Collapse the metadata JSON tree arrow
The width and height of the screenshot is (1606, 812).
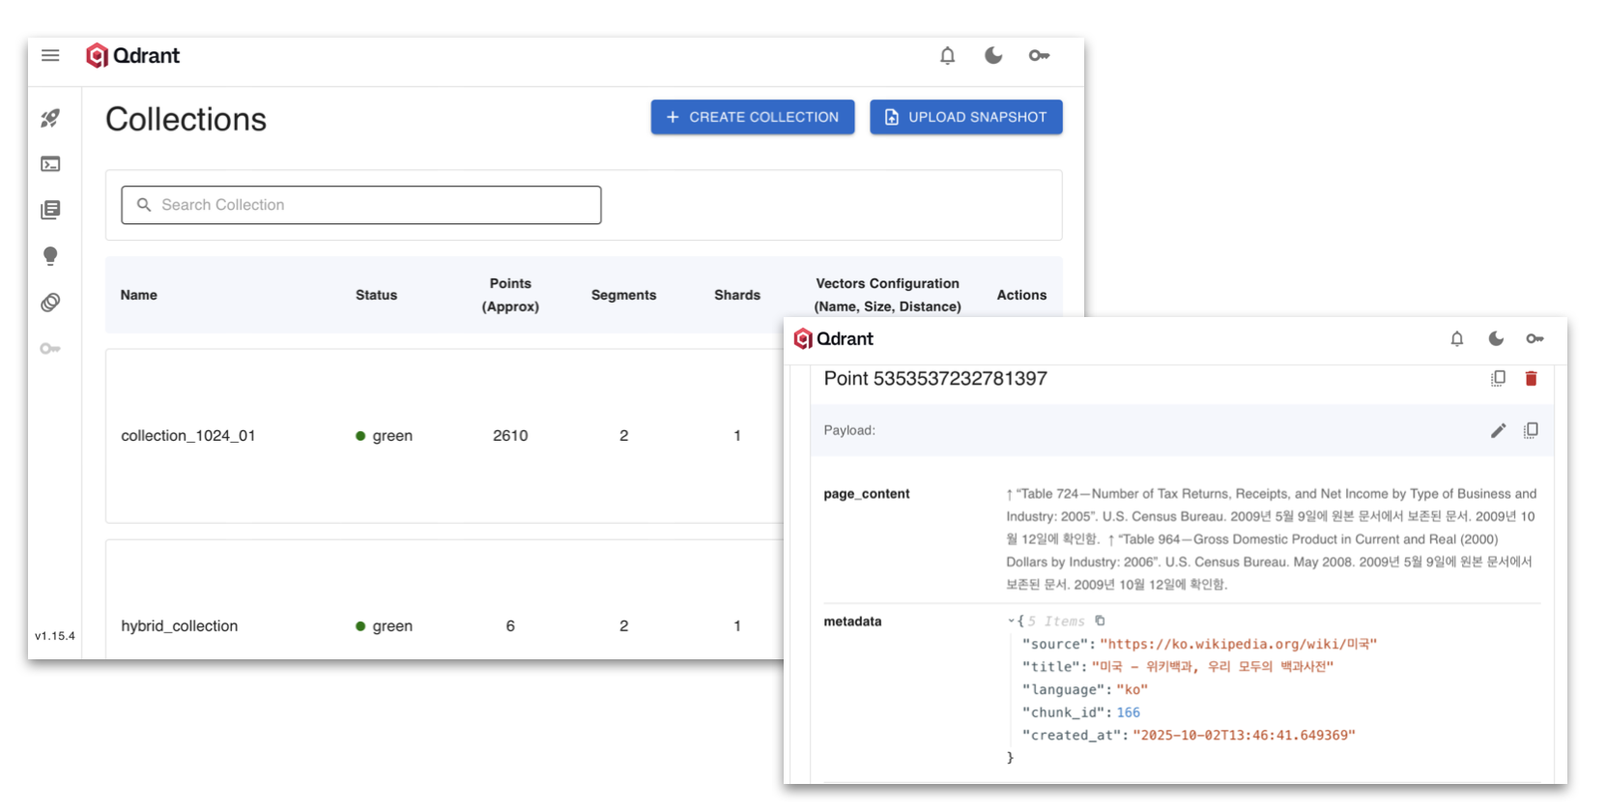(x=1011, y=622)
